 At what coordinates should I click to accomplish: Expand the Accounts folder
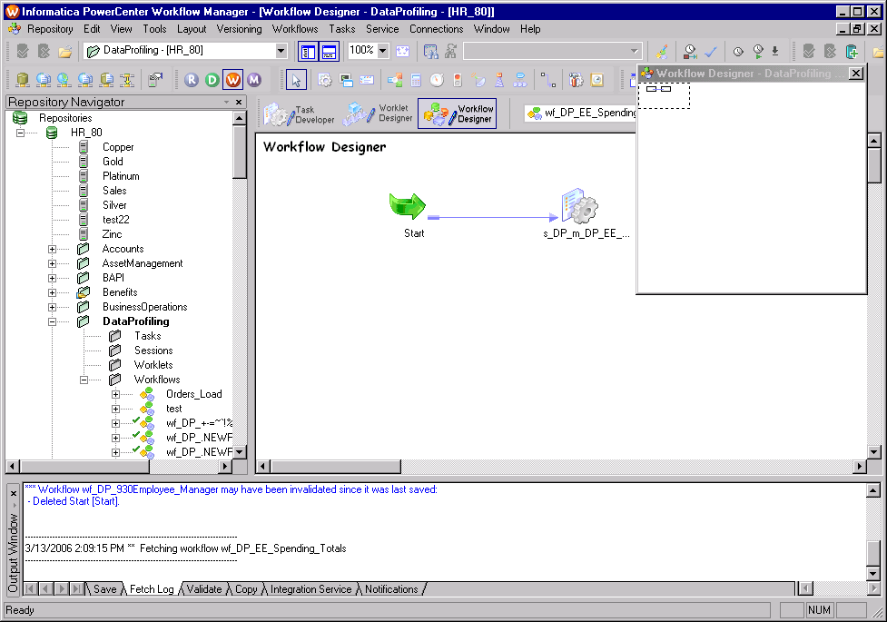pos(52,249)
